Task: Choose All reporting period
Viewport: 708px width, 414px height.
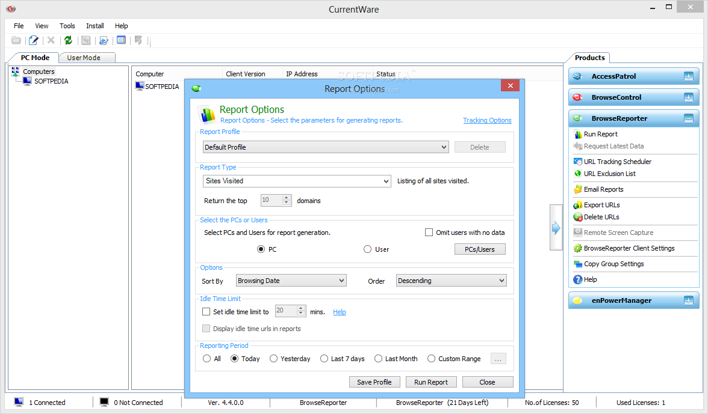Action: (x=207, y=359)
